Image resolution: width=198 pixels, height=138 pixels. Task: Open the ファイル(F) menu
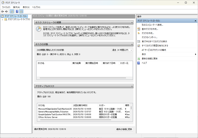click(6, 7)
